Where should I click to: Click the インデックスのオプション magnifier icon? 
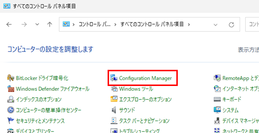pyautogui.click(x=11, y=99)
